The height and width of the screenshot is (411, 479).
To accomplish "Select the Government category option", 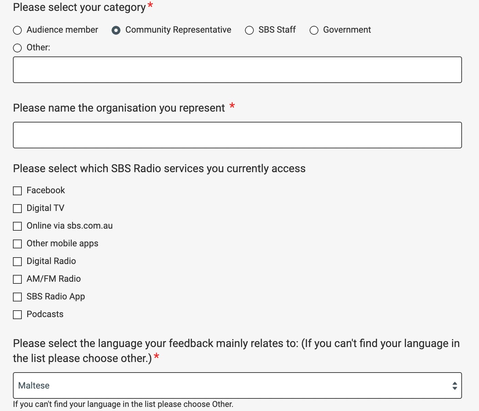I will coord(314,30).
